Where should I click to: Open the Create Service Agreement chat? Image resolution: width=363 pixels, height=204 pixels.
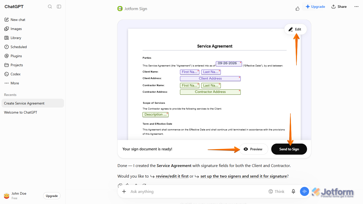click(x=33, y=103)
